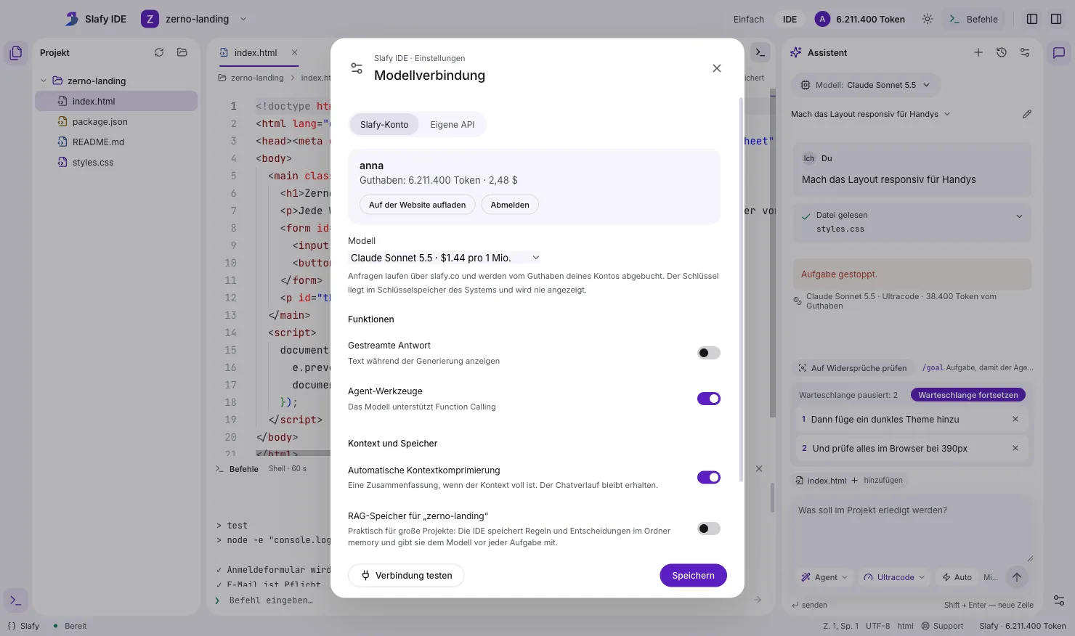Click the settings dialog scrollbar
1075x636 pixels.
(x=741, y=290)
